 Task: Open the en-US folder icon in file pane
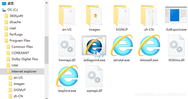coord(67,15)
